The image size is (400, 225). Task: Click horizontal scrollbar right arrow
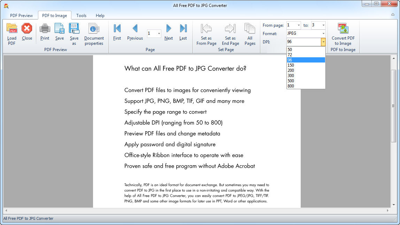click(x=387, y=210)
